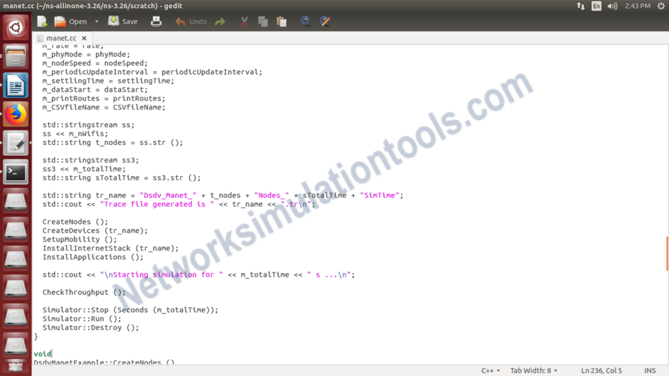The height and width of the screenshot is (376, 669).
Task: Launch Firefox from the dock
Action: point(15,113)
